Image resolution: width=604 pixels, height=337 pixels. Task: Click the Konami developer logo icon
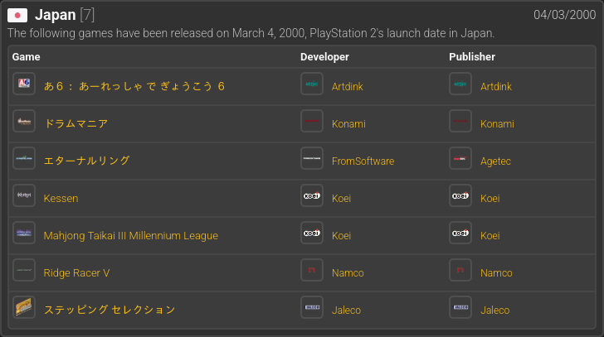point(312,121)
